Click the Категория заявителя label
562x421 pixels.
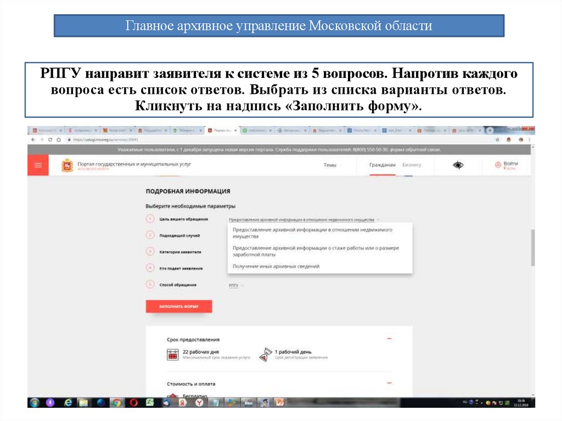pyautogui.click(x=180, y=252)
